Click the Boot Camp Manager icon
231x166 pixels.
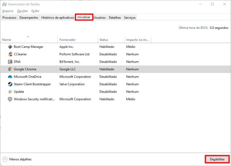10,47
